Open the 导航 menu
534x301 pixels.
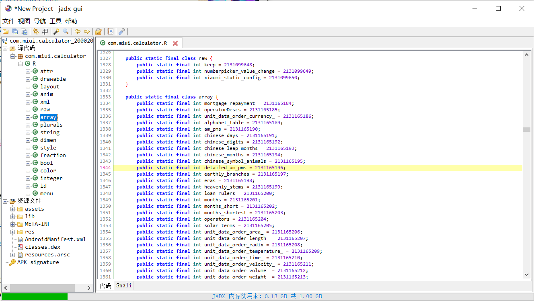40,21
